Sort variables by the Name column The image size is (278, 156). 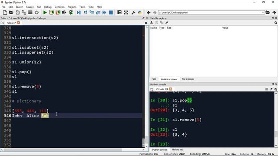point(153,28)
